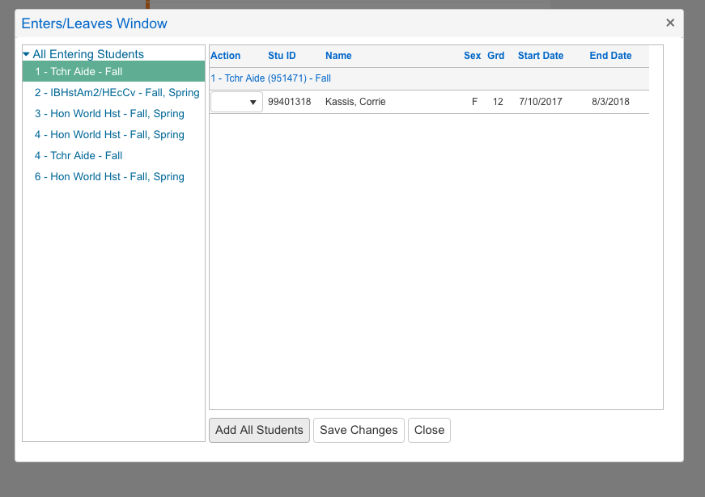Click the Close button
705x497 pixels.
pyautogui.click(x=429, y=430)
